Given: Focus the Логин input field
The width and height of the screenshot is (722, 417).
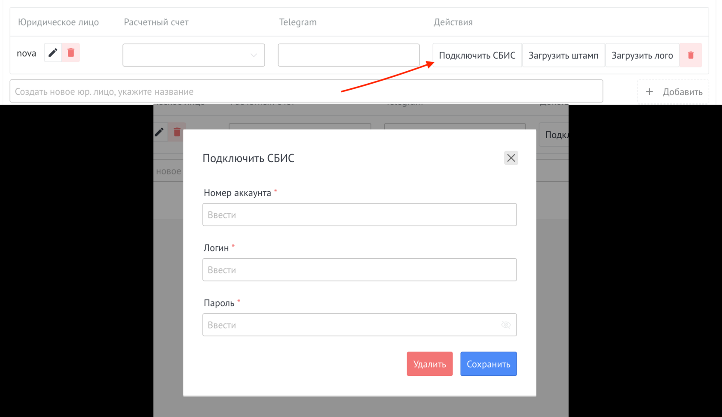Looking at the screenshot, I should (x=359, y=270).
